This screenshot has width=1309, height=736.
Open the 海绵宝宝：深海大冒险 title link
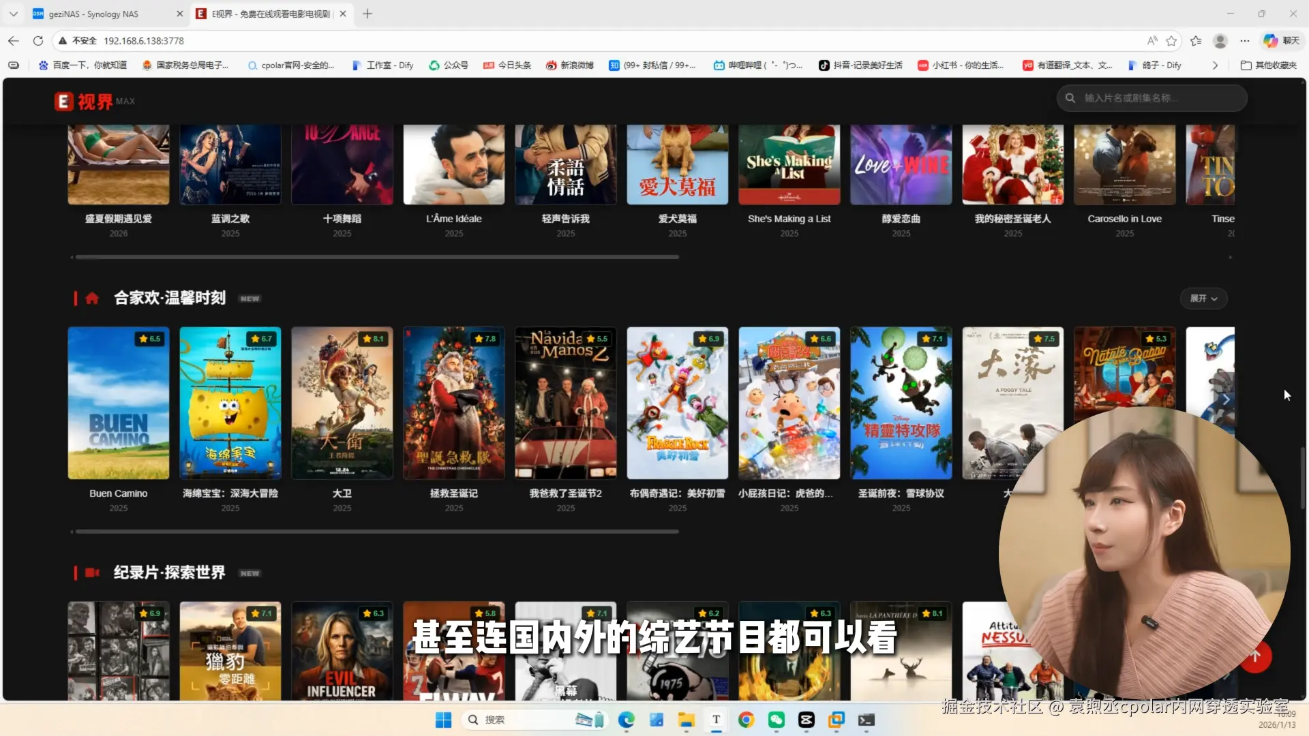230,493
